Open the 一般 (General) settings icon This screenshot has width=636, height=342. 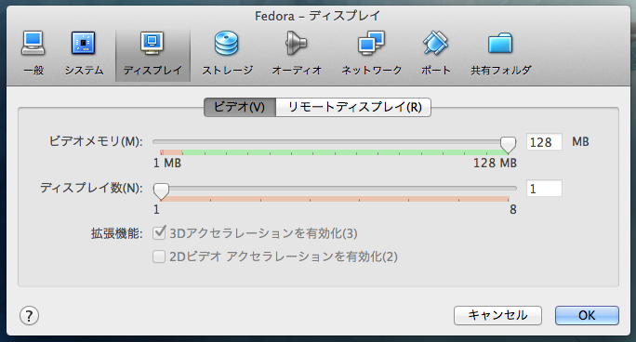point(33,44)
